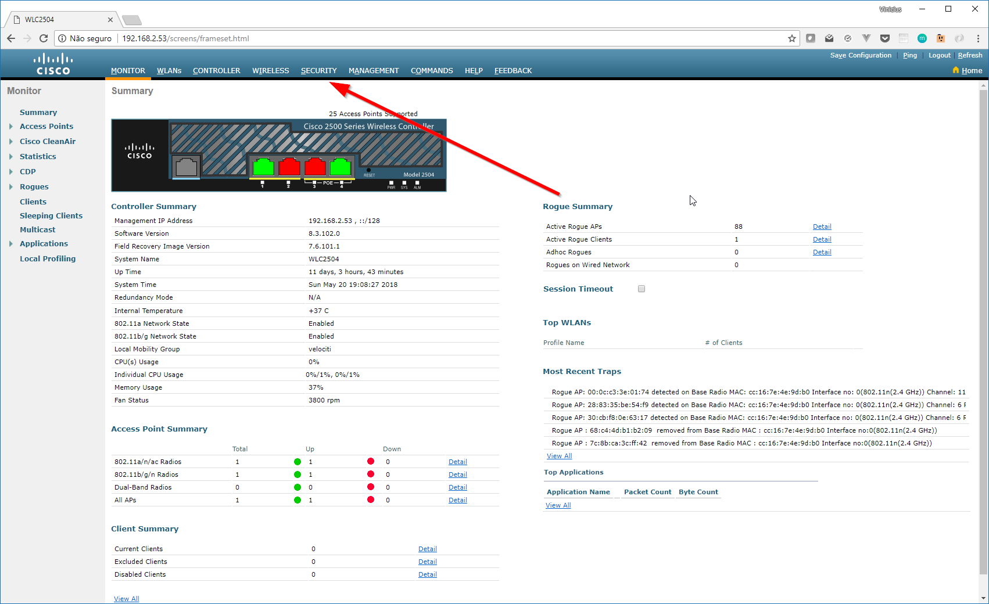The width and height of the screenshot is (989, 604).
Task: Click the green port 4 icon
Action: tap(341, 167)
